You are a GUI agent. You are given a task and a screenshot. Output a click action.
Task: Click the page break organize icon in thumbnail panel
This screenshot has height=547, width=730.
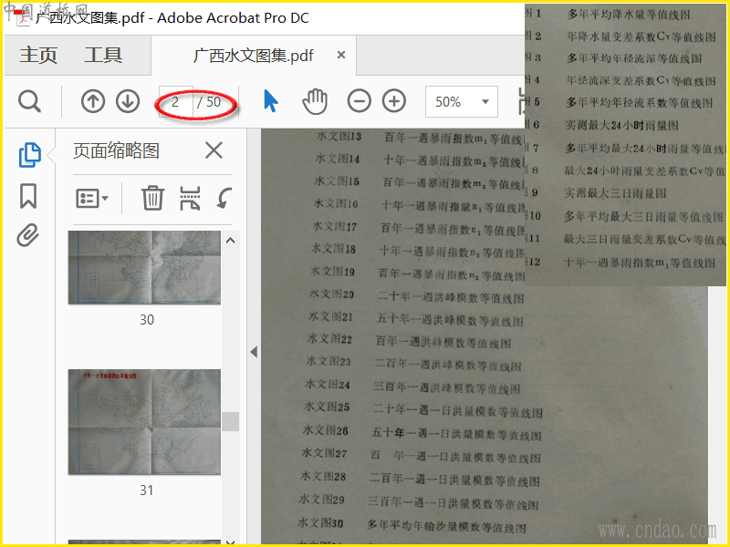click(190, 198)
